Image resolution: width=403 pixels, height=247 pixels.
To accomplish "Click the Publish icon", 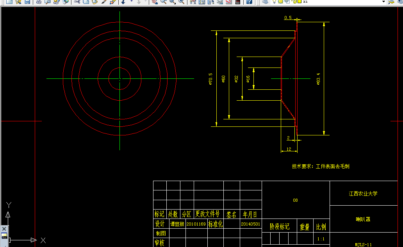I will tap(56, 2).
